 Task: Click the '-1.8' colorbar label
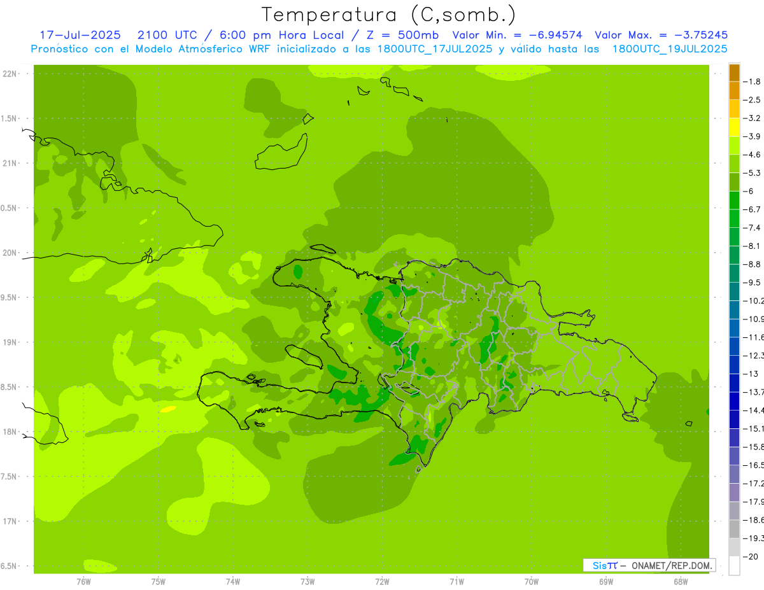click(x=753, y=81)
